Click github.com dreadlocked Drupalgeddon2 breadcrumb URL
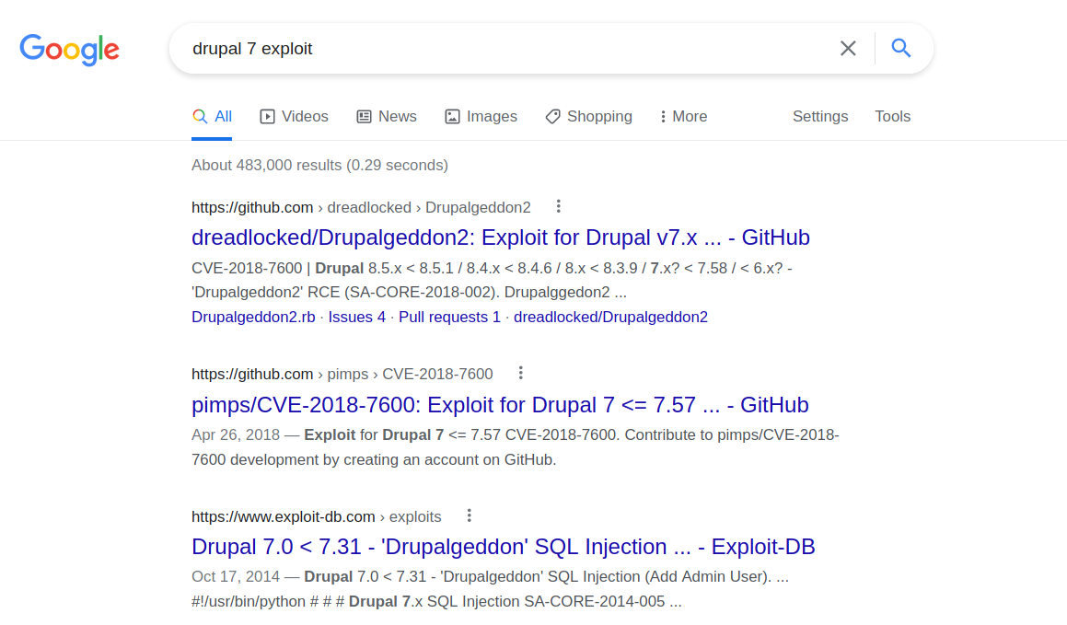The width and height of the screenshot is (1067, 625). pyautogui.click(x=361, y=207)
